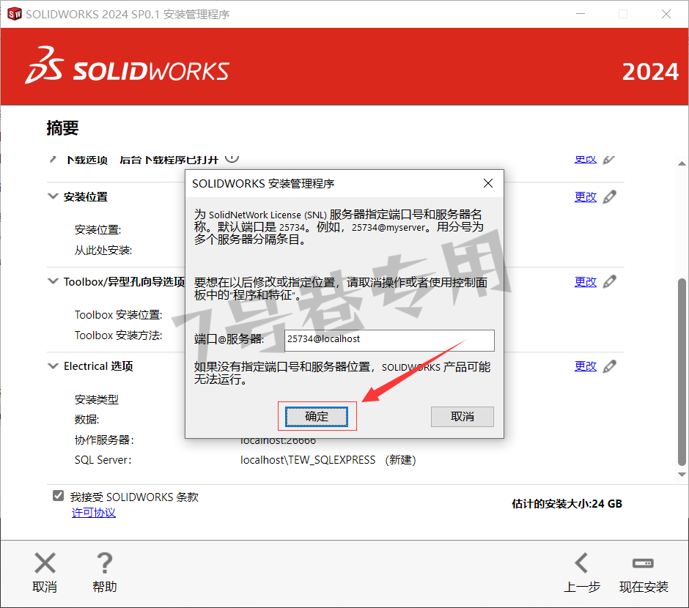
Task: Collapse the Electrical 选项 section chevron
Action: pyautogui.click(x=53, y=366)
